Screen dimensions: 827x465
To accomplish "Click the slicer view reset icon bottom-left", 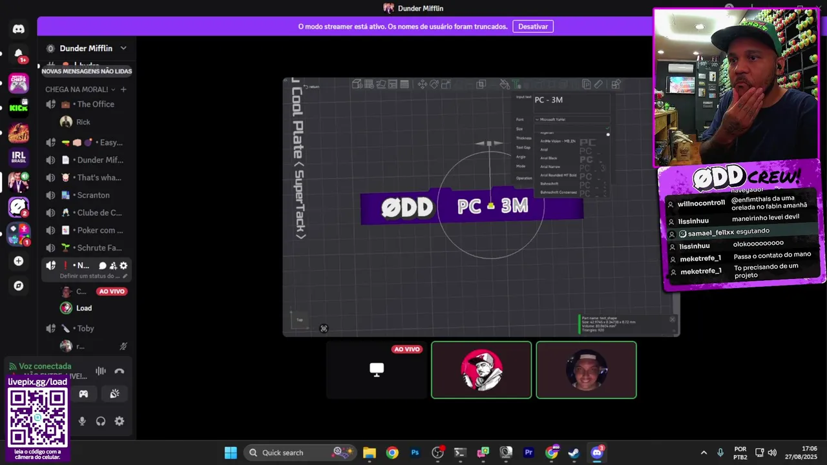I will click(324, 329).
